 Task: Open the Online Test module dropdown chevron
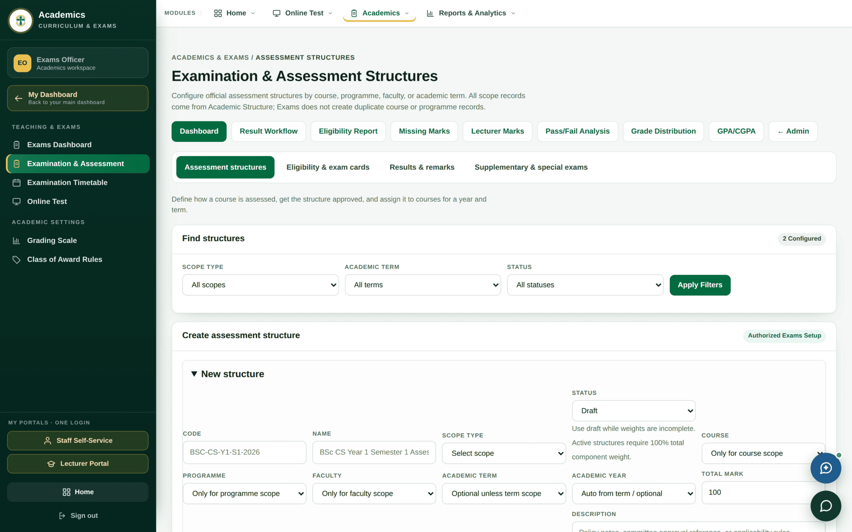[x=330, y=13]
